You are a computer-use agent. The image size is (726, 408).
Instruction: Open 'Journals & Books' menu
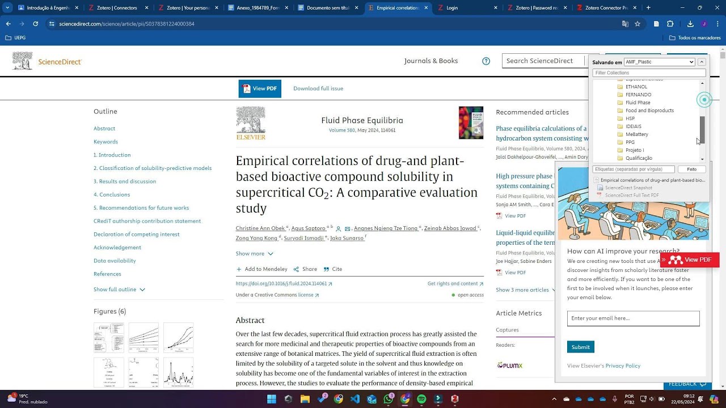pyautogui.click(x=431, y=61)
